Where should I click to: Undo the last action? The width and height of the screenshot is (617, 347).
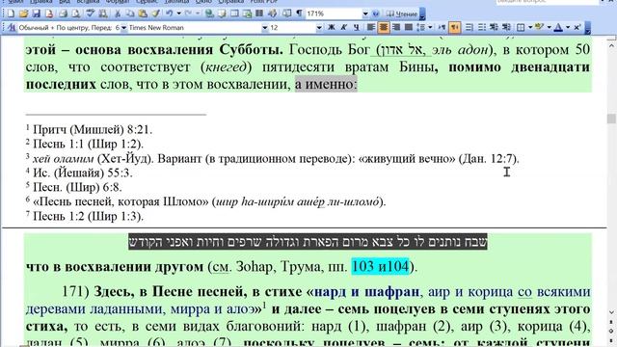point(170,13)
